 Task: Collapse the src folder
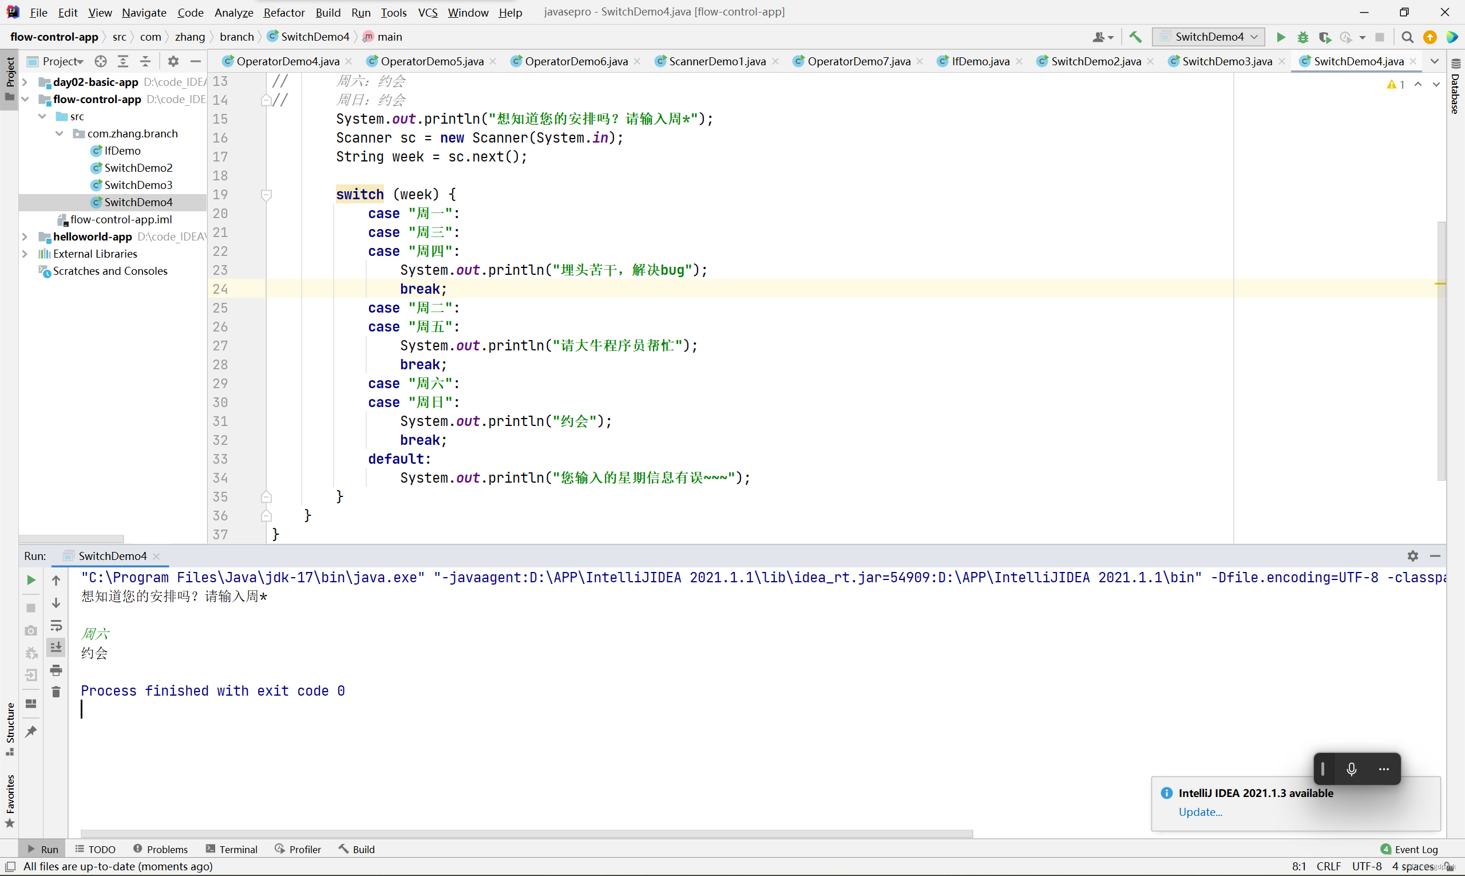42,116
